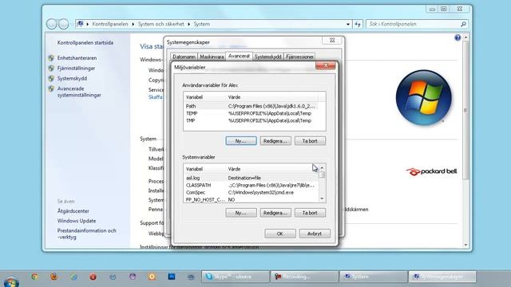This screenshot has width=511, height=287.
Task: Open the address bar history dropdown
Action: point(348,24)
